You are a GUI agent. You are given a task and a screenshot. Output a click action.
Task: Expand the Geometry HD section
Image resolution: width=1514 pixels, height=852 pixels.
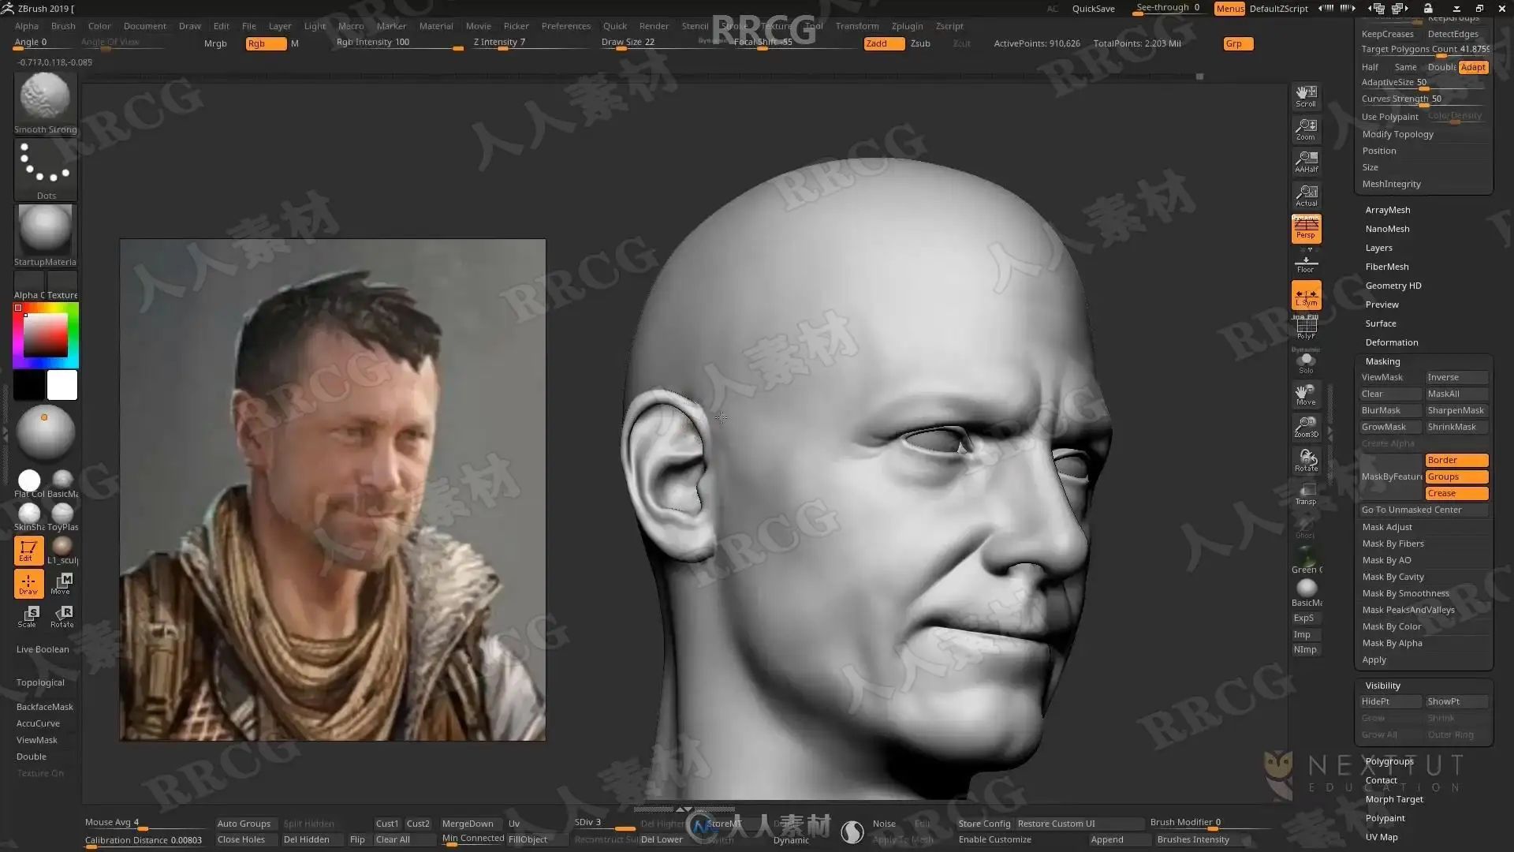1393,286
